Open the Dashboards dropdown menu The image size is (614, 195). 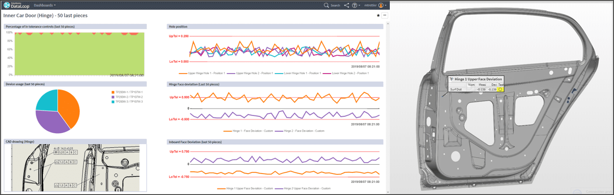pyautogui.click(x=44, y=5)
